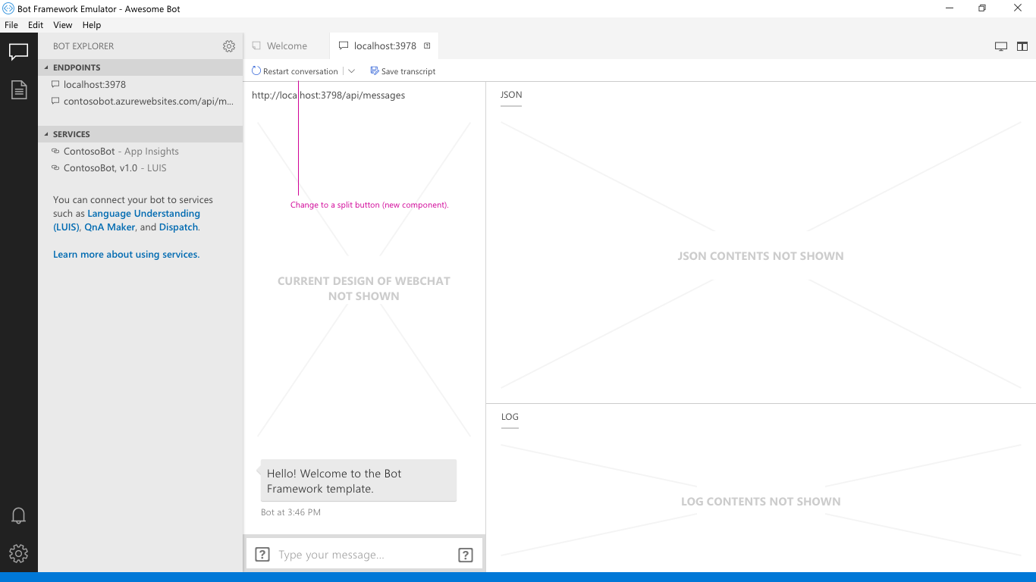Click the placeholder icon left of the message field

[x=262, y=555]
